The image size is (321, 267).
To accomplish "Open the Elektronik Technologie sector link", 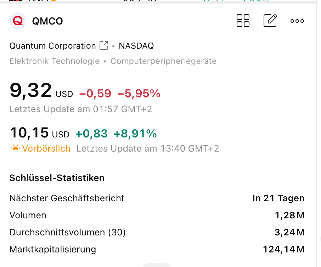I will (54, 61).
